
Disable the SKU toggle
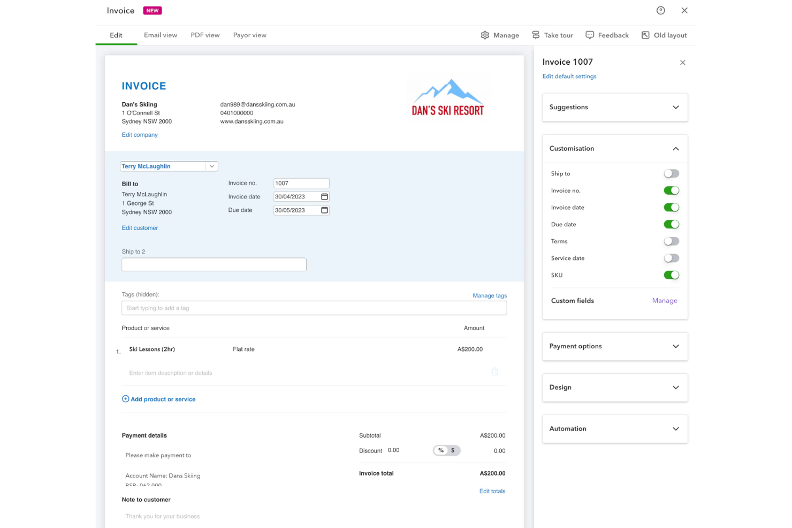click(671, 274)
